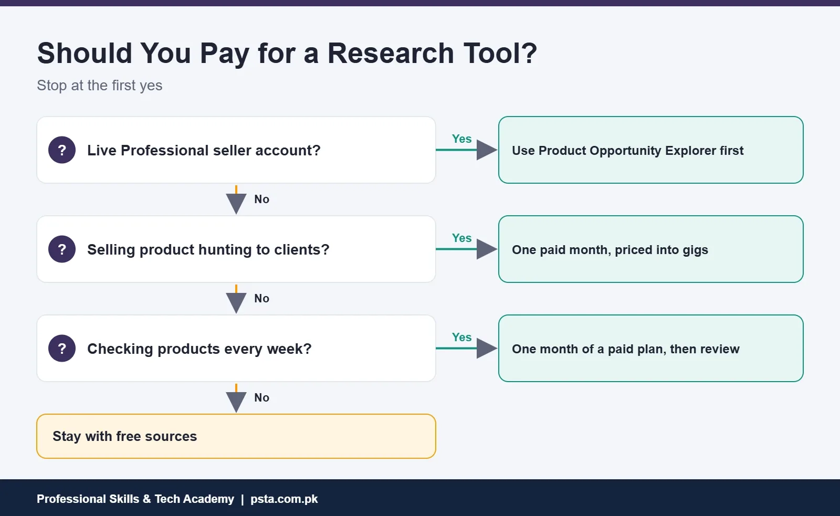Screen dimensions: 840x516
Task: Select the 'Checking products every week?' text
Action: pyautogui.click(x=199, y=349)
